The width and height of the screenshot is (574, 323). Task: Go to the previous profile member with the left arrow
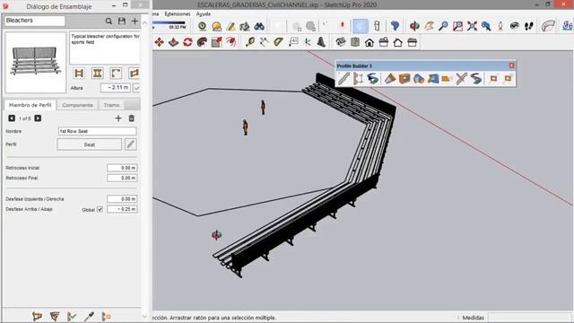tap(12, 118)
